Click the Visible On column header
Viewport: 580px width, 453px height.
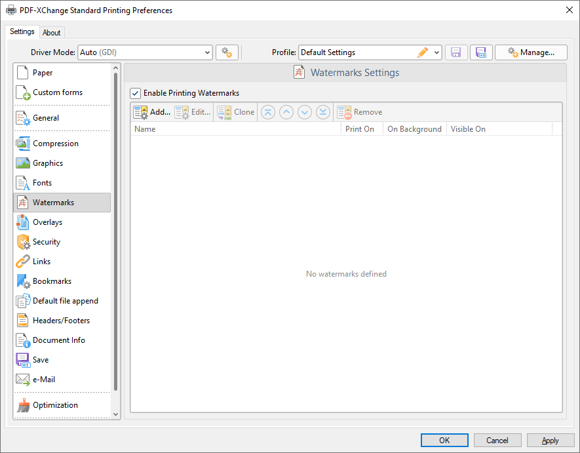click(499, 129)
